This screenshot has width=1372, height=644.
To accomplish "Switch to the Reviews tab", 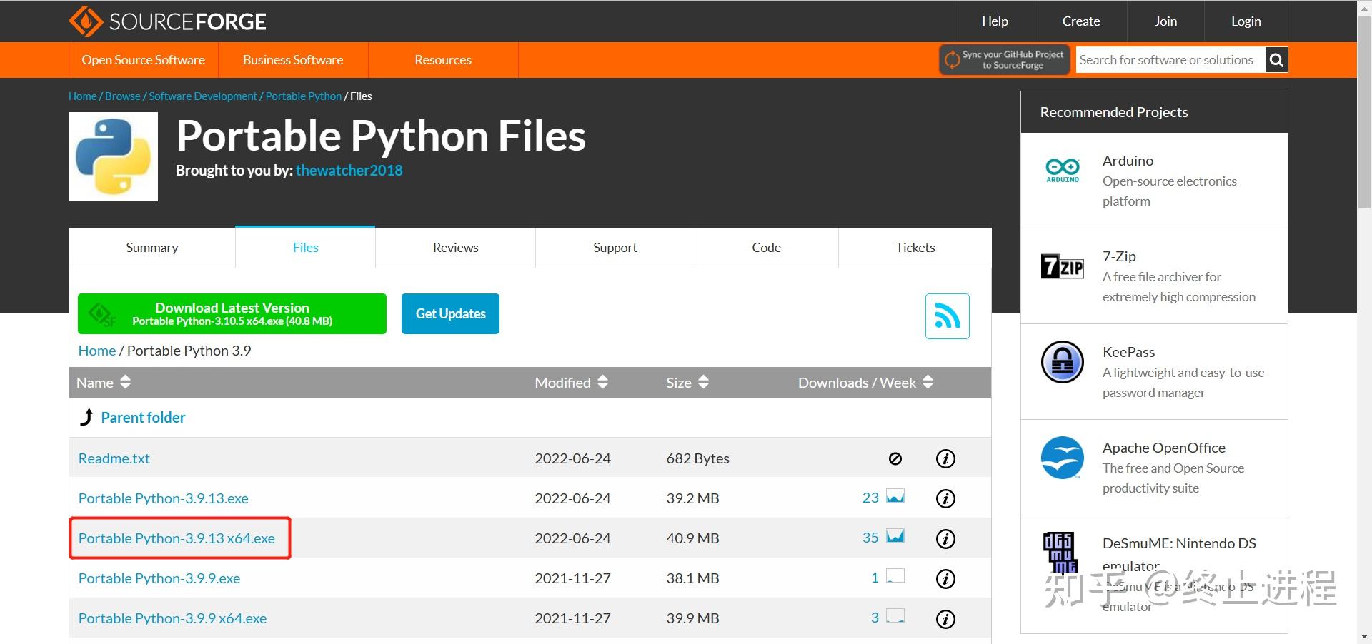I will (x=454, y=247).
